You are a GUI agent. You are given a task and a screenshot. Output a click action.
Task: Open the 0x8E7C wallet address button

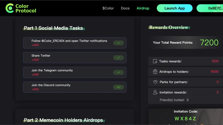210,8
